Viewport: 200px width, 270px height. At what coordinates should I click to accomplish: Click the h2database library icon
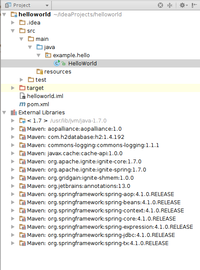[x=22, y=137]
